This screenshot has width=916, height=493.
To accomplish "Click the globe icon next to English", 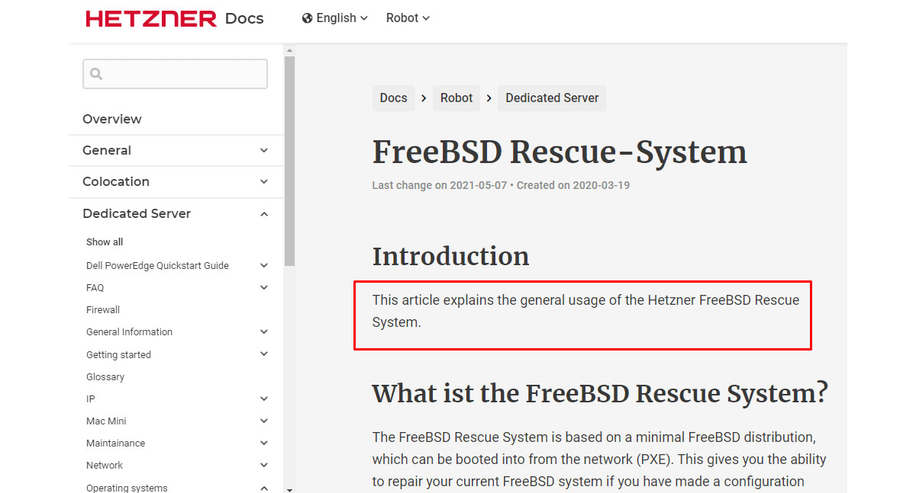I will pyautogui.click(x=307, y=18).
